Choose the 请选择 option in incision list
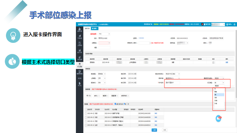The height and width of the screenshot is (133, 237). coord(219,86)
